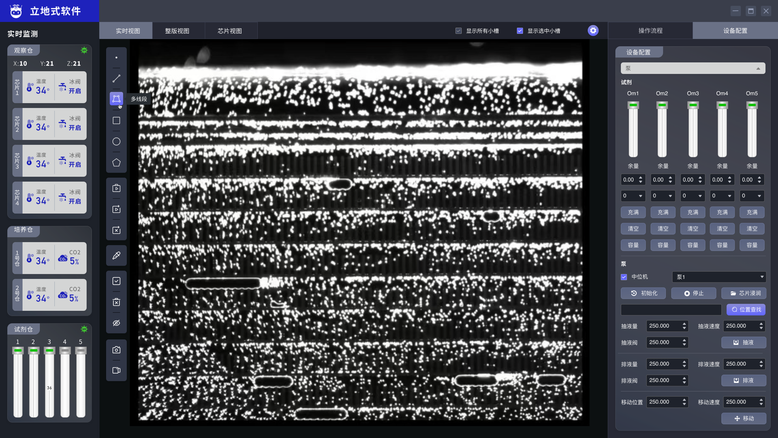Switch to the 操作流程 tab

[x=650, y=31]
